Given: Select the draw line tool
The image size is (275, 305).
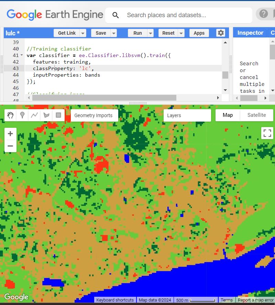Looking at the screenshot, I should 34,115.
